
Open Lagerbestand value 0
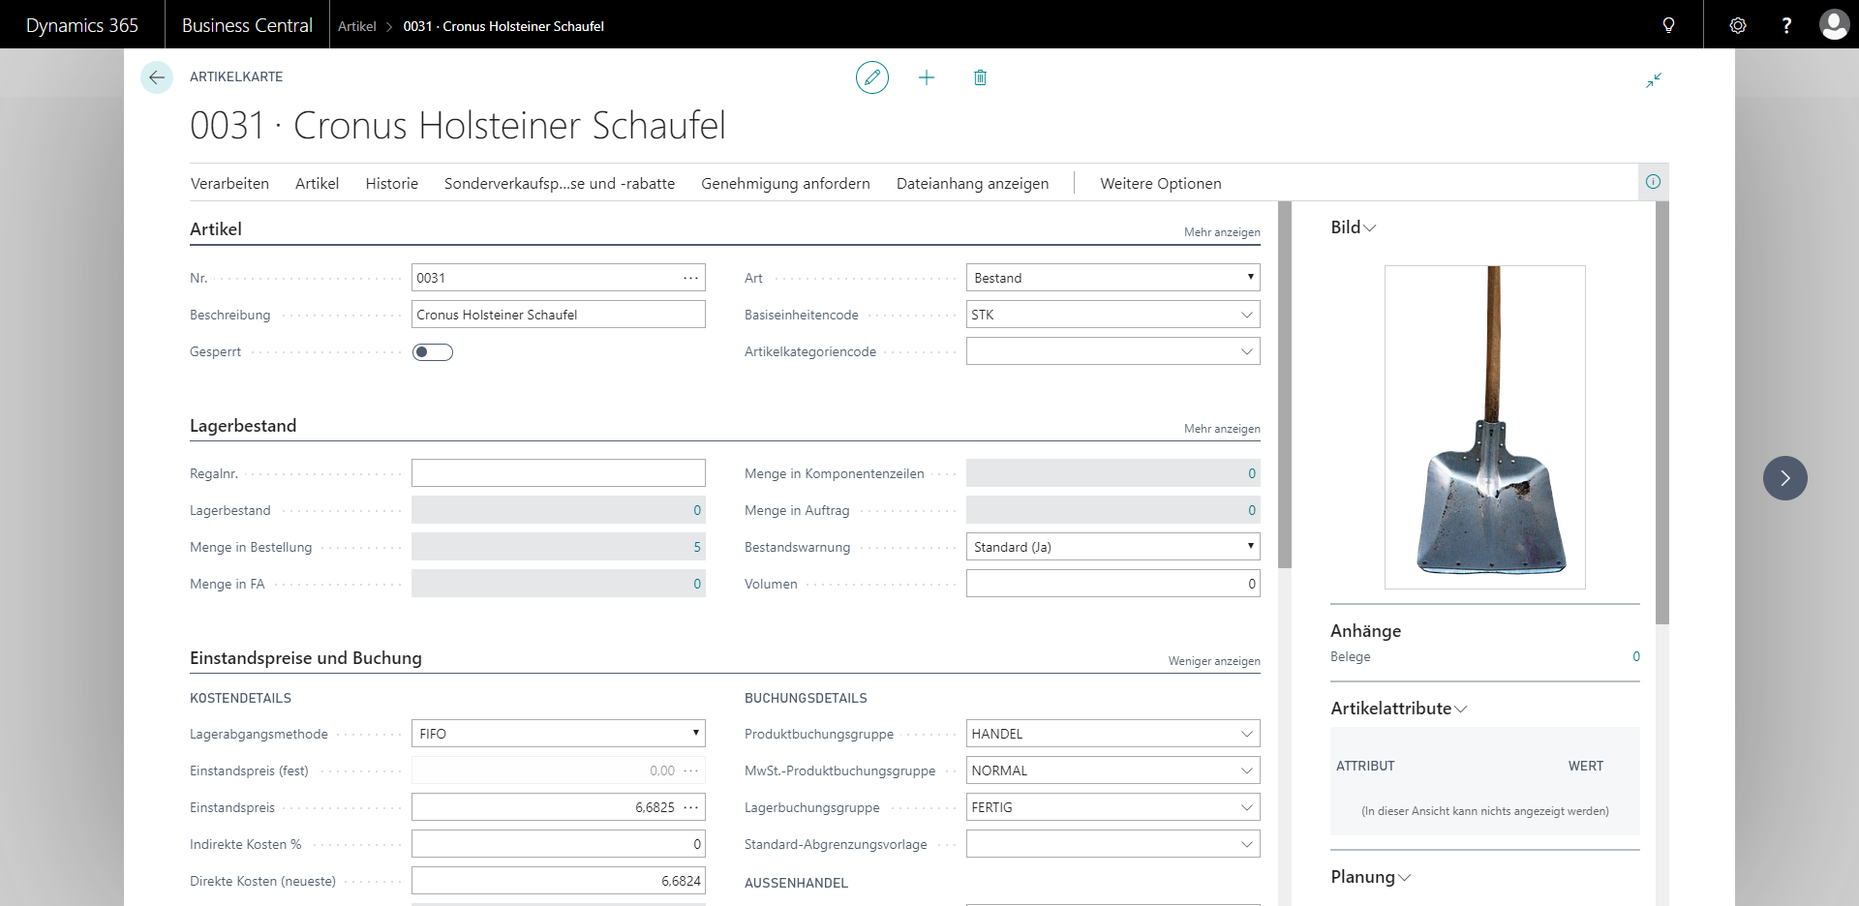[x=696, y=510]
